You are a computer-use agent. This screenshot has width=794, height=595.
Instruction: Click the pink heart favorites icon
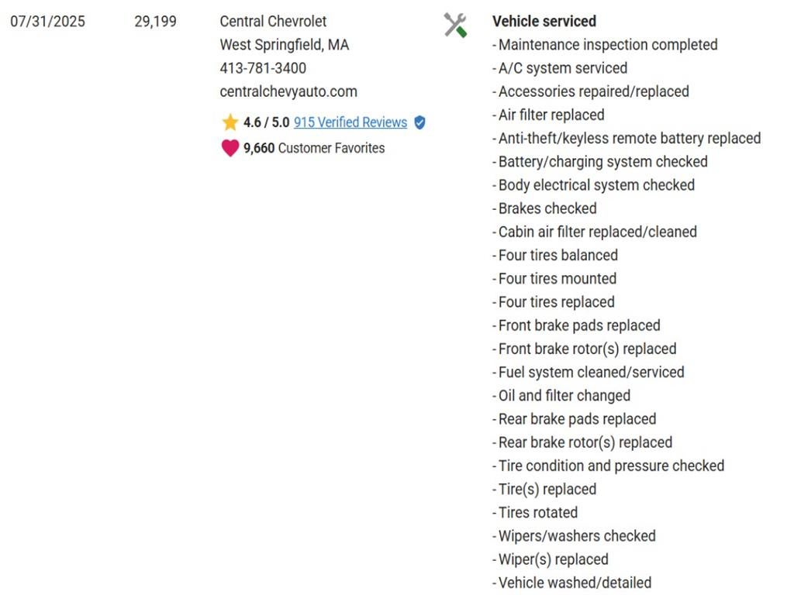[230, 148]
